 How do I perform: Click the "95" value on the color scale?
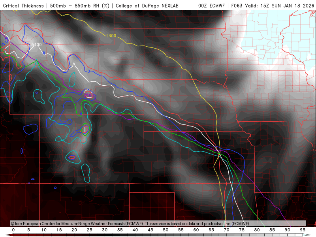click(303, 230)
